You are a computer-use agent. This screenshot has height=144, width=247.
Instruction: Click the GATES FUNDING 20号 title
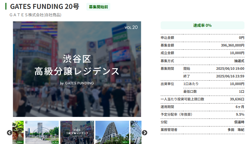pos(45,7)
